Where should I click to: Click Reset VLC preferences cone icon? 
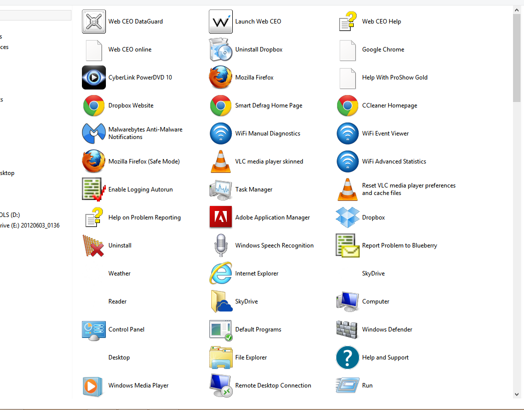point(348,189)
